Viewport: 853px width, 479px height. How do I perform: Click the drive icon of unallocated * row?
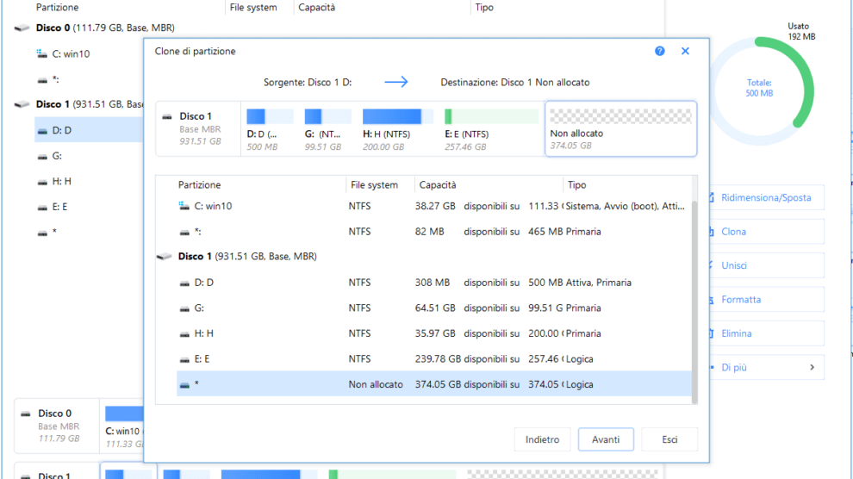pyautogui.click(x=184, y=385)
